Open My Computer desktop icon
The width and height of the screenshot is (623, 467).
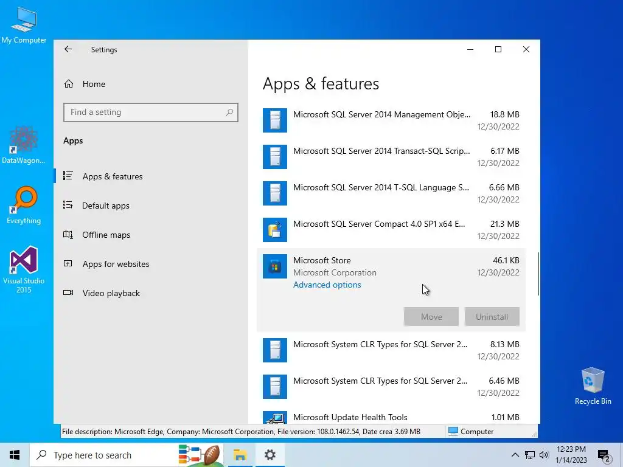coord(24,26)
